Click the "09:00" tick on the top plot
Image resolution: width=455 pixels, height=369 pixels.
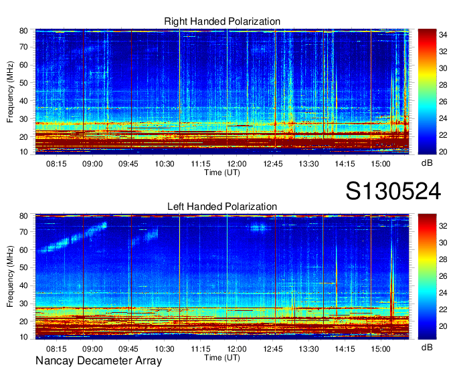tap(92, 164)
